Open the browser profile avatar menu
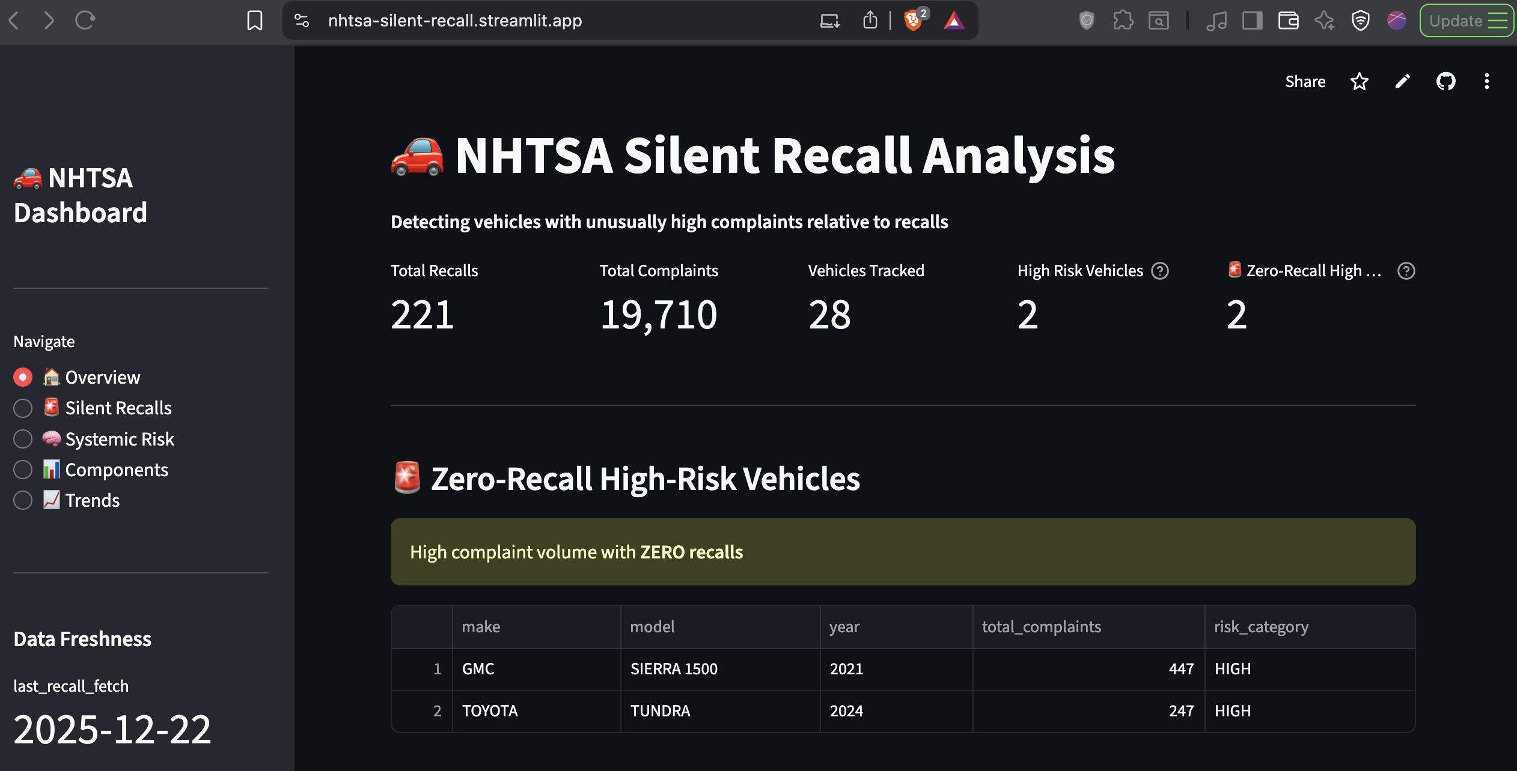Image resolution: width=1517 pixels, height=771 pixels. (1396, 20)
